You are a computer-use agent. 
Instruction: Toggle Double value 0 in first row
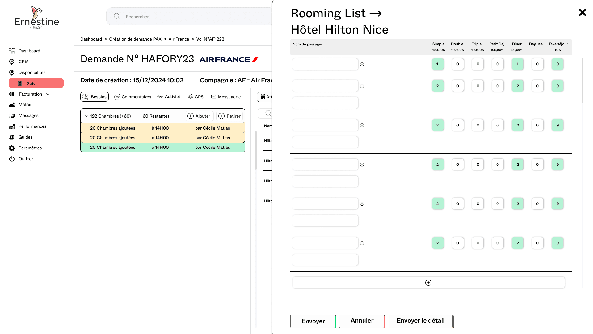pyautogui.click(x=457, y=64)
